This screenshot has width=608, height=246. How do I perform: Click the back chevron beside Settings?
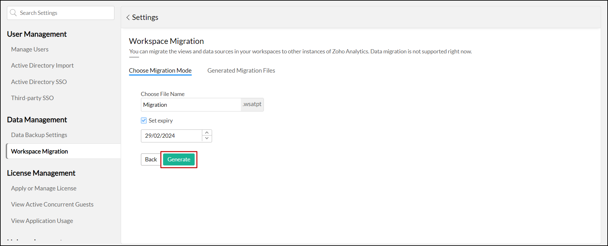click(128, 18)
